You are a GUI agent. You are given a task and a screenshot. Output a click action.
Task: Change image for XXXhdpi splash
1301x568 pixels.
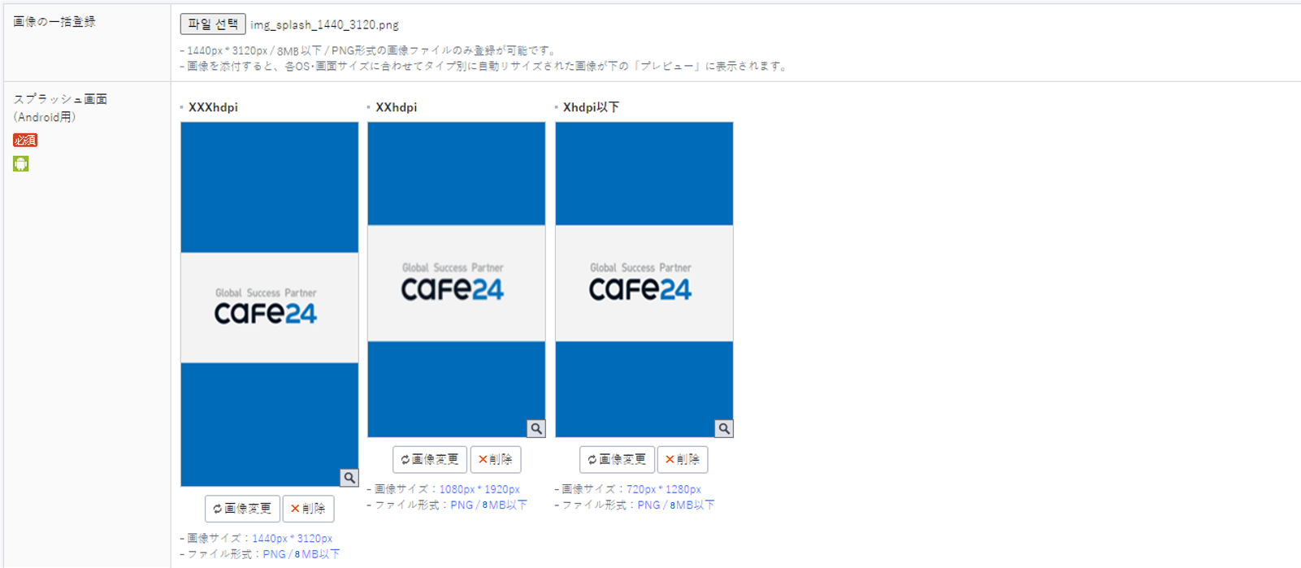[x=242, y=509]
